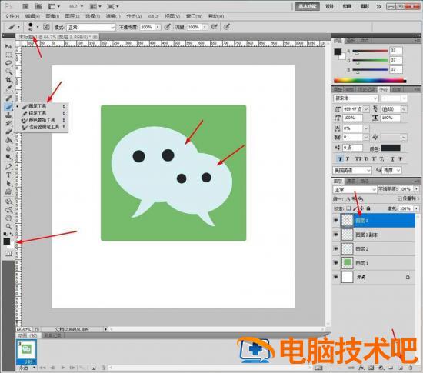Toggle 传播帧 1 checkbox

[400, 198]
